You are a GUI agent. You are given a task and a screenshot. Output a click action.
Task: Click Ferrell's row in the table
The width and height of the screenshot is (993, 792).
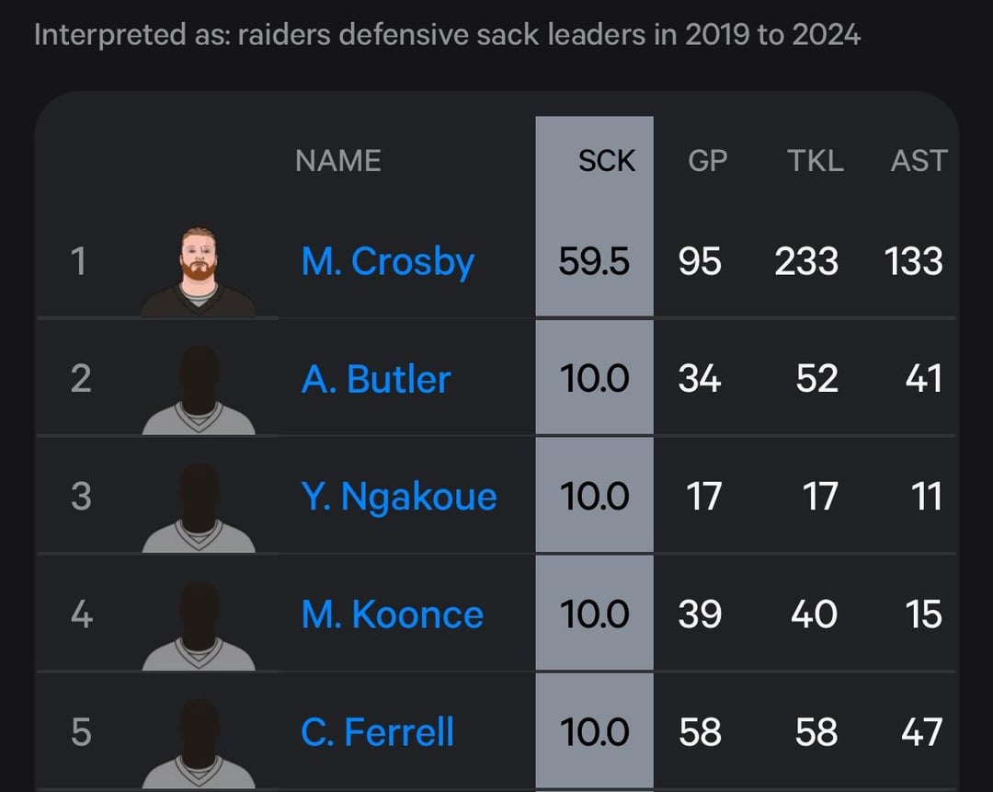[496, 731]
